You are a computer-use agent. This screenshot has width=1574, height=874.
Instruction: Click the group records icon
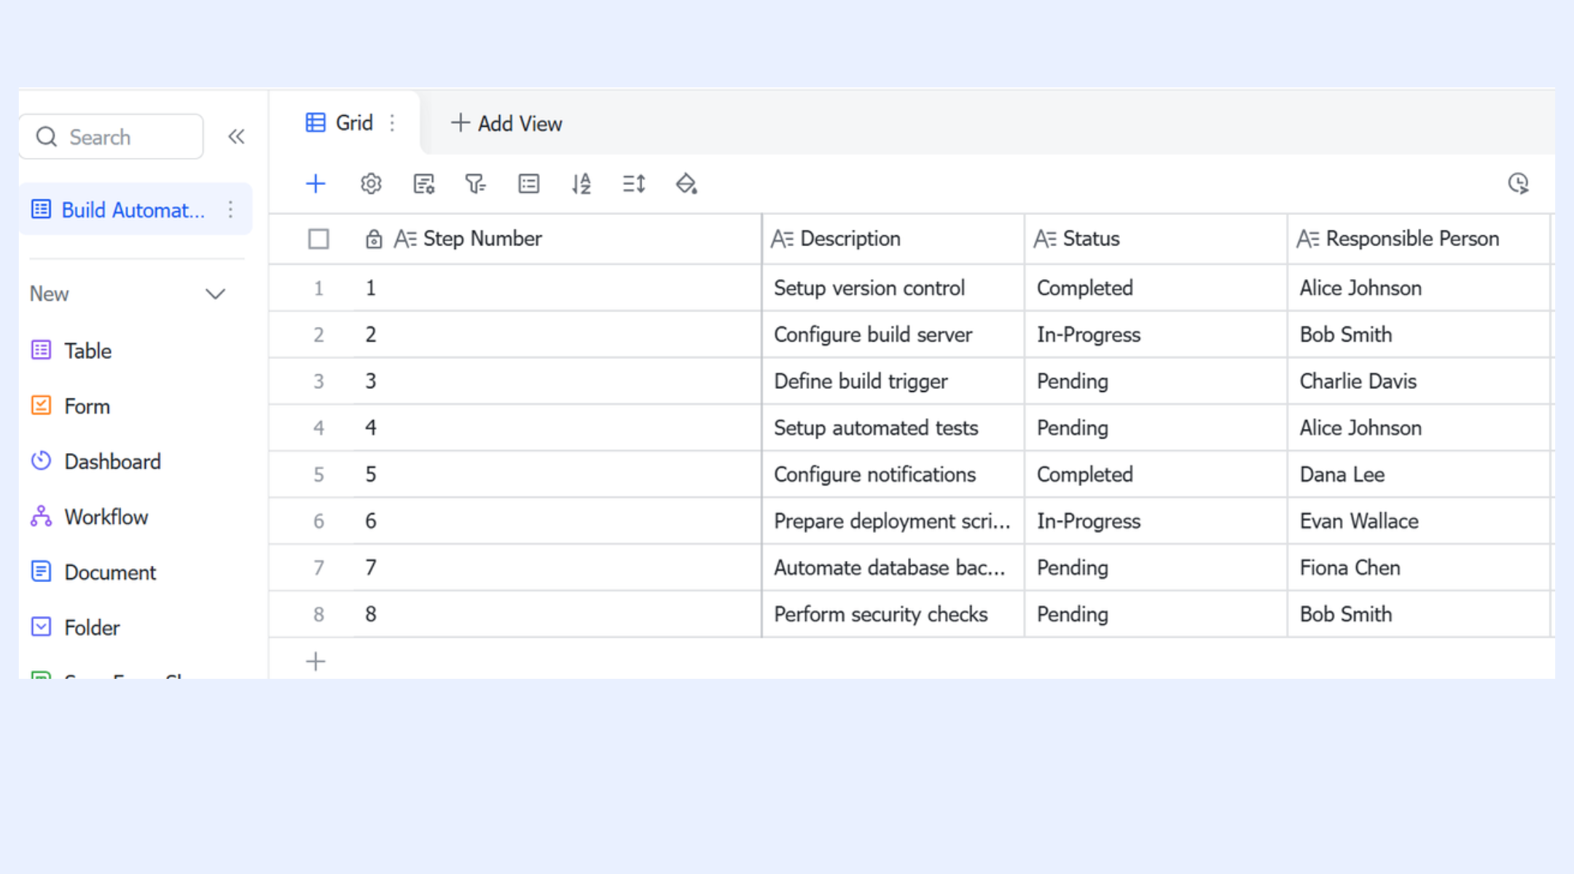tap(529, 184)
